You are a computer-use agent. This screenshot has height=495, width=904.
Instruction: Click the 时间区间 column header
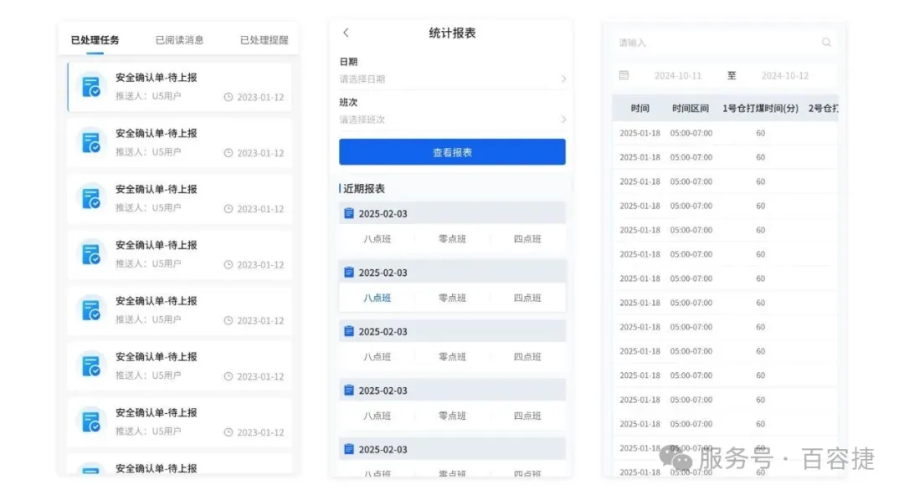coord(690,109)
